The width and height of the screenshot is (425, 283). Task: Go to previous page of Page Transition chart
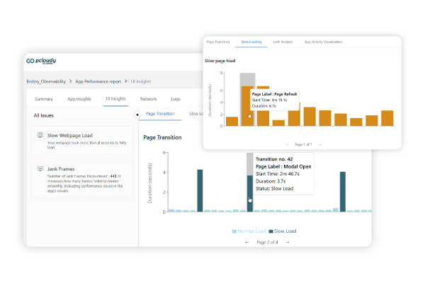247,242
